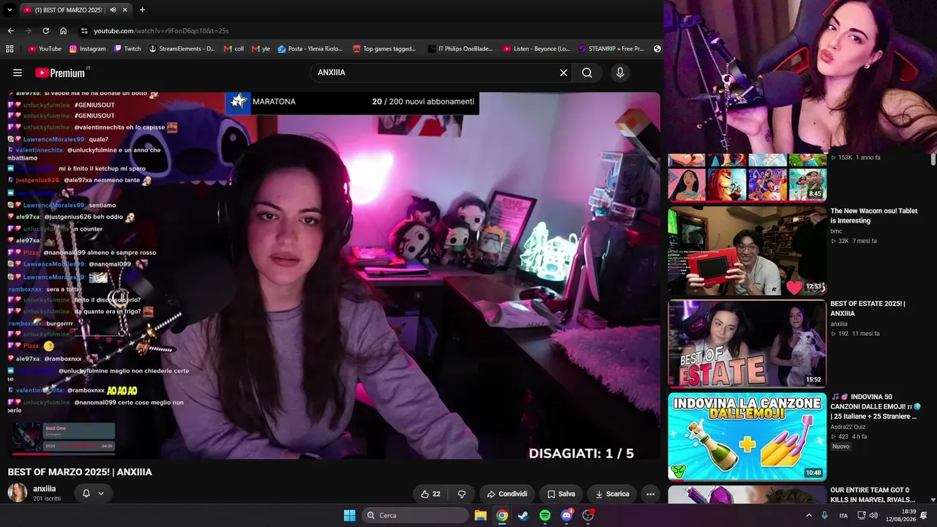The image size is (937, 527).
Task: Open Discord from taskbar
Action: (566, 515)
